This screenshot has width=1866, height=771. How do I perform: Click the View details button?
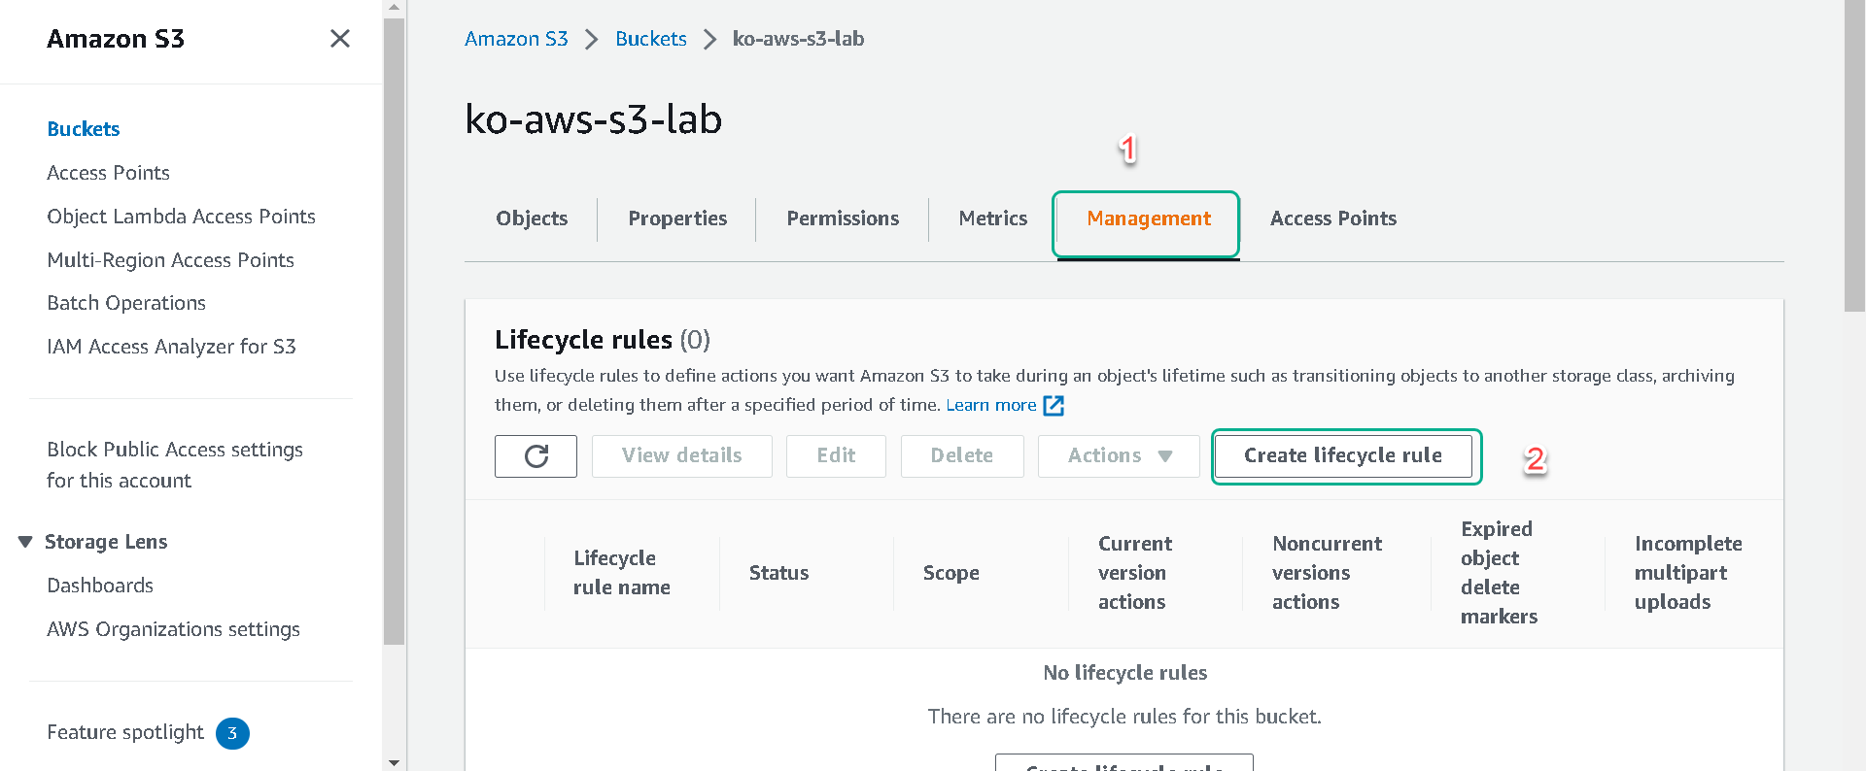point(681,455)
